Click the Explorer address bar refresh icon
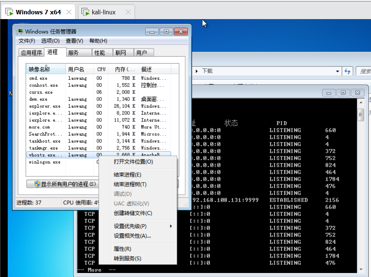This screenshot has width=371, height=277. coord(347,71)
